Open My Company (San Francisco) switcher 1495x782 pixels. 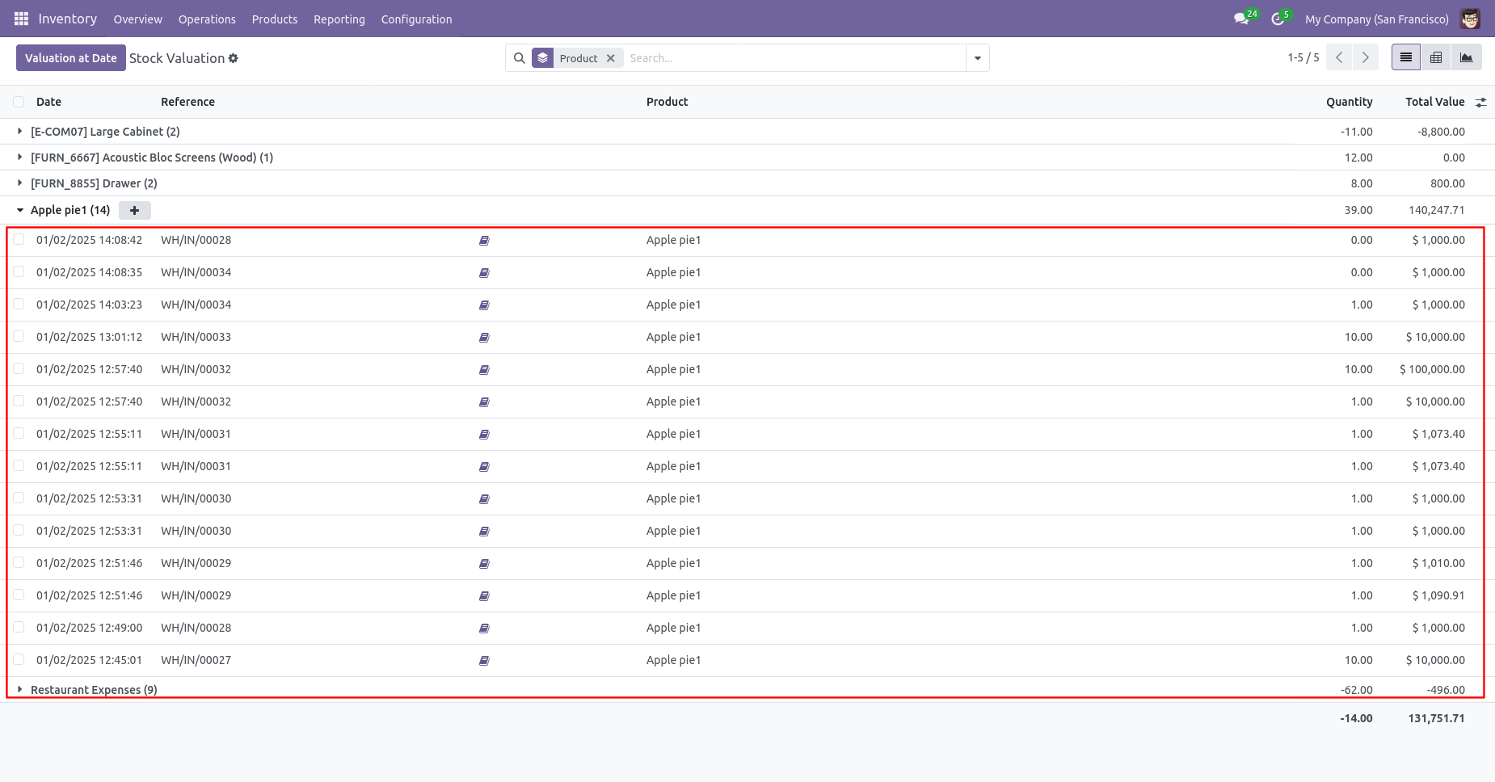pos(1377,19)
